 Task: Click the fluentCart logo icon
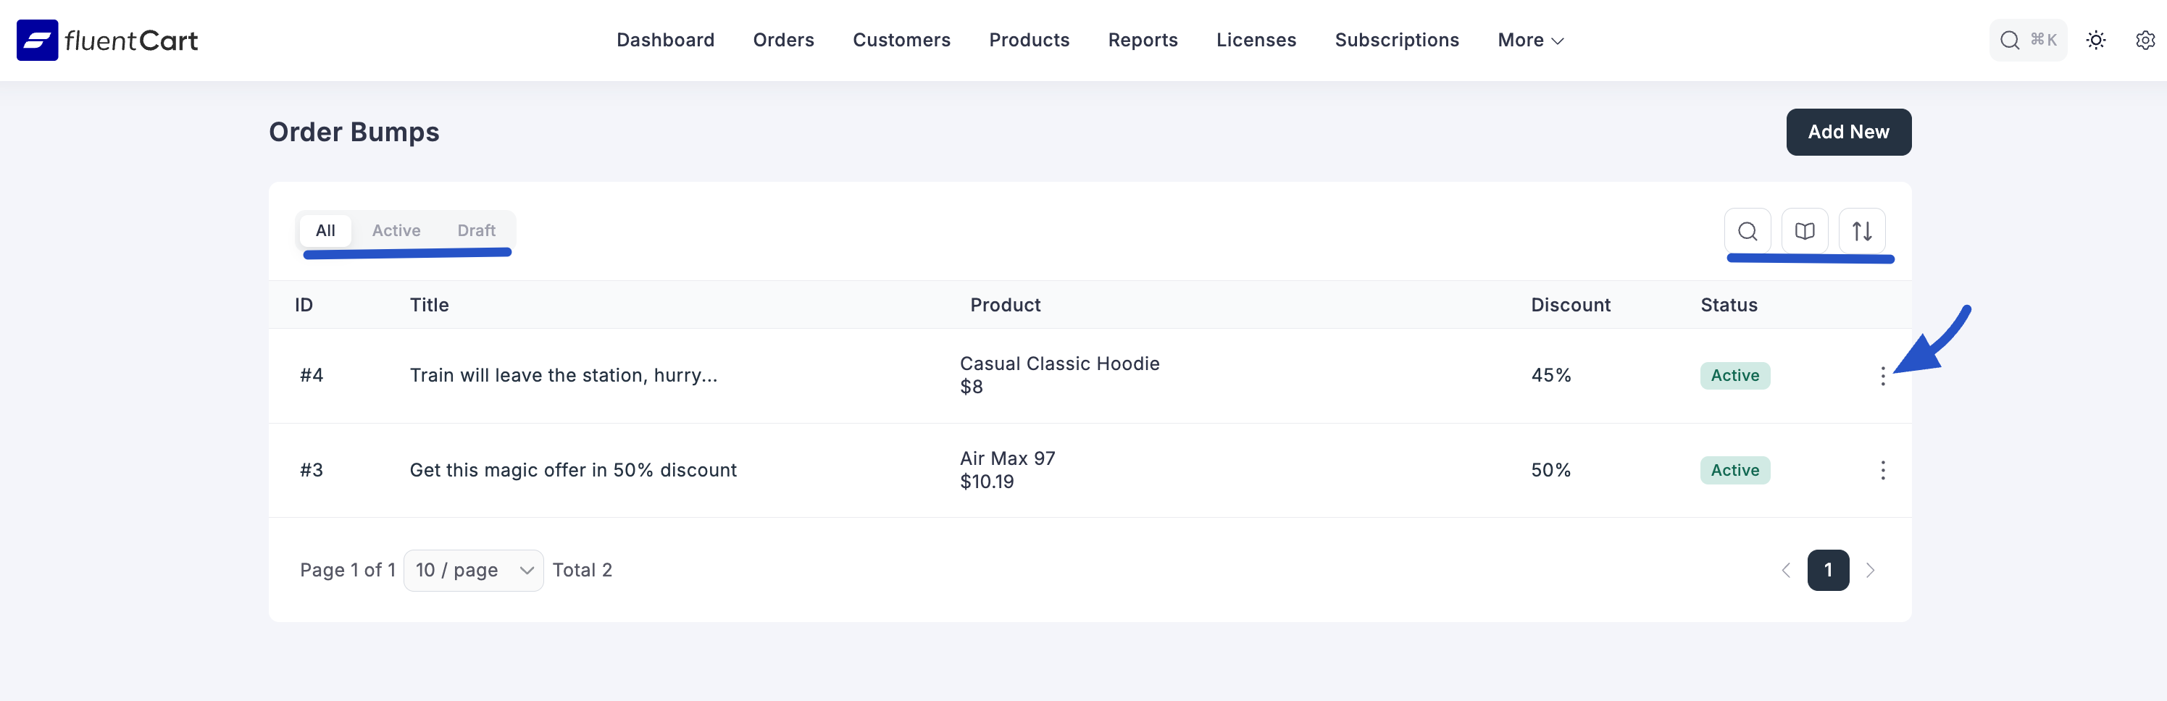37,41
